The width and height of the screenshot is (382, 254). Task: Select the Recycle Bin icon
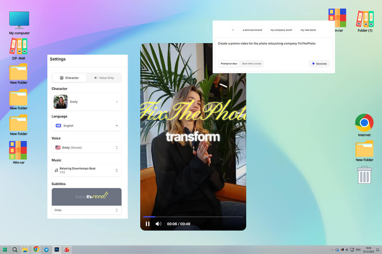pos(364,175)
